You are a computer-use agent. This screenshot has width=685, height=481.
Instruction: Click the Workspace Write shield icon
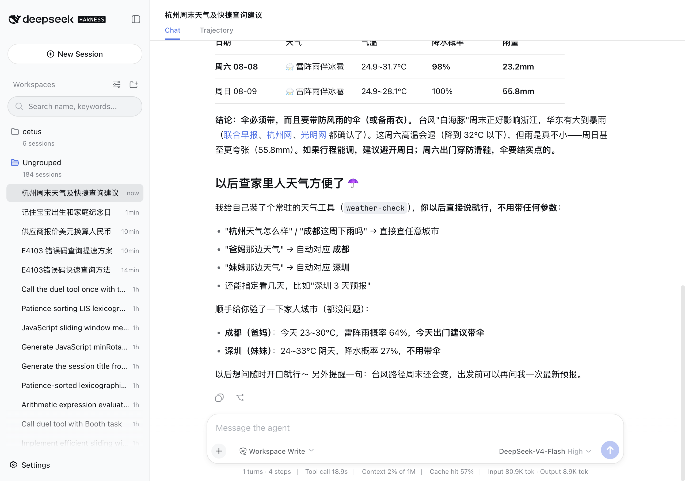243,451
